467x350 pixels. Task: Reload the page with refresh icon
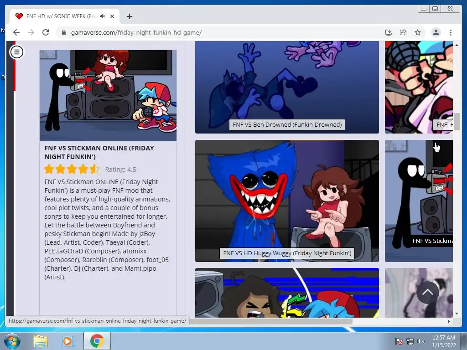46,32
